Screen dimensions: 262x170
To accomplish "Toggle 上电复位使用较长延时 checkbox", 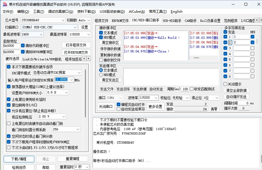I will tap(9, 99).
